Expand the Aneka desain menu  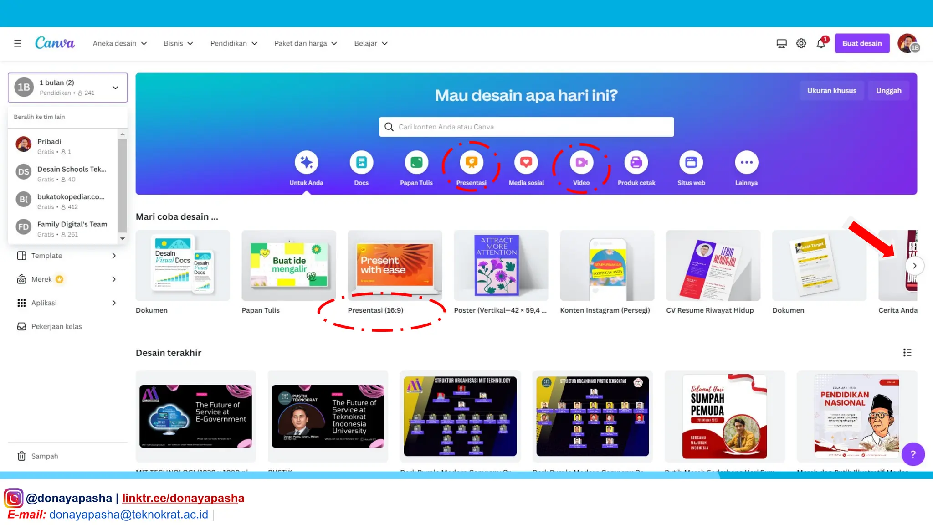click(x=120, y=44)
